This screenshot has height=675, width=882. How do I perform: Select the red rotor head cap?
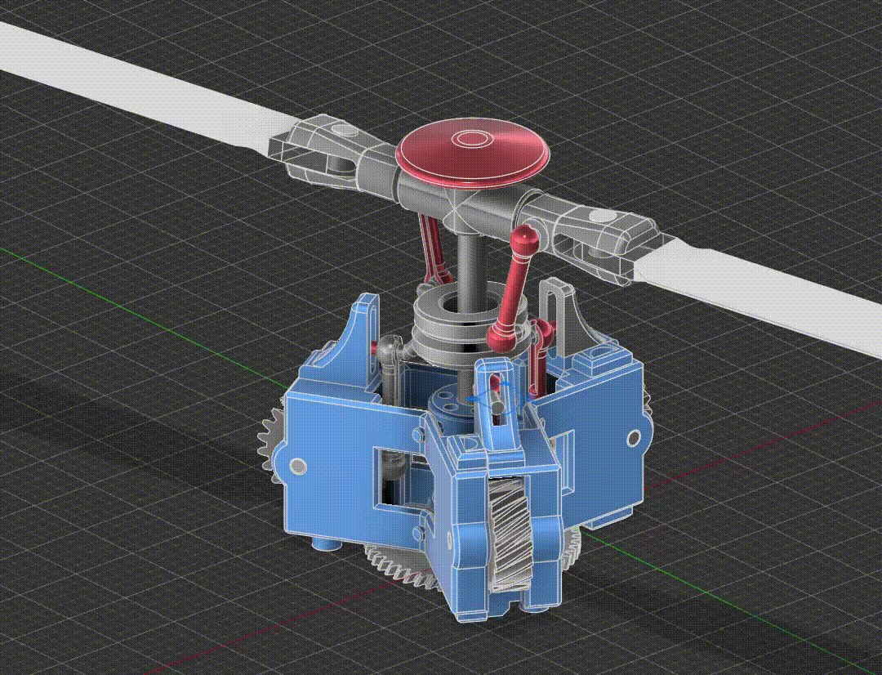click(x=472, y=147)
